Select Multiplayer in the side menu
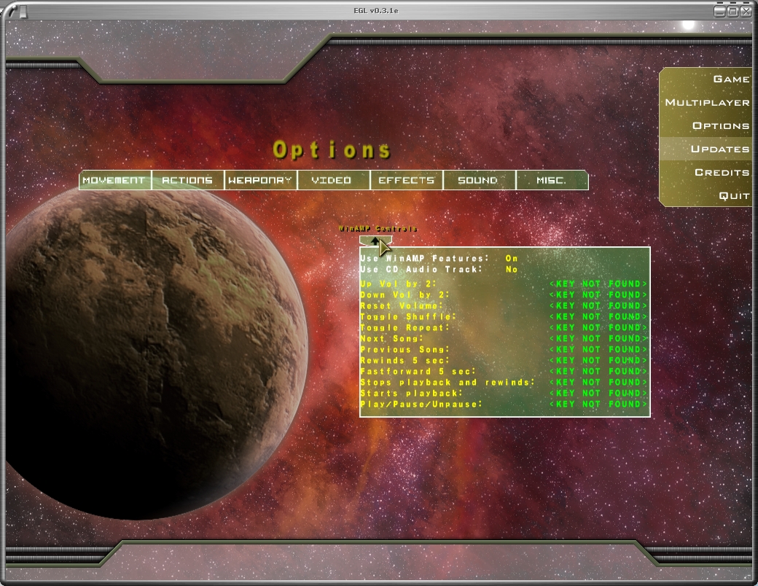The height and width of the screenshot is (586, 758). coord(707,102)
